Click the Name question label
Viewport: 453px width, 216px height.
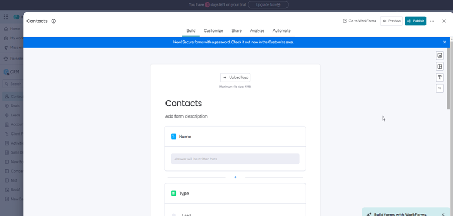coord(185,137)
